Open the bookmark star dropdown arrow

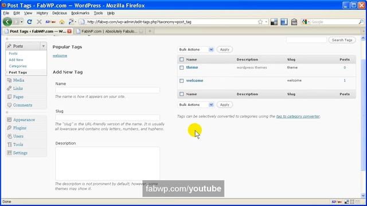pyautogui.click(x=266, y=22)
